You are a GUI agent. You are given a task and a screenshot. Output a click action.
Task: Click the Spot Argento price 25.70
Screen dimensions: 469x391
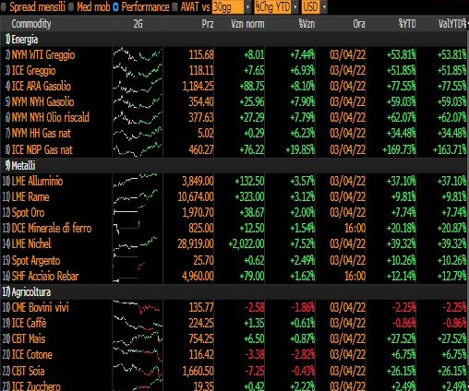(x=203, y=260)
